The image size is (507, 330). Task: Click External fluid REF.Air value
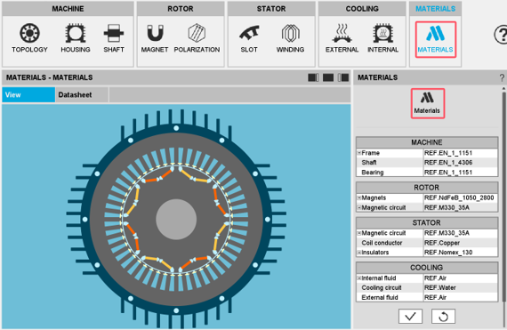pos(461,297)
